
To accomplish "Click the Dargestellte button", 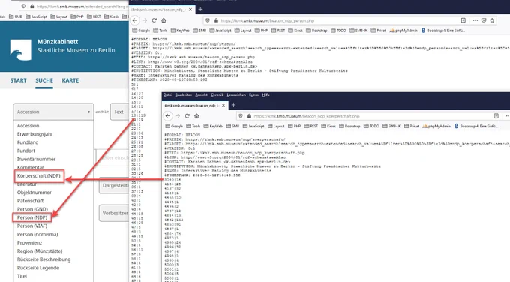I will (x=114, y=185).
